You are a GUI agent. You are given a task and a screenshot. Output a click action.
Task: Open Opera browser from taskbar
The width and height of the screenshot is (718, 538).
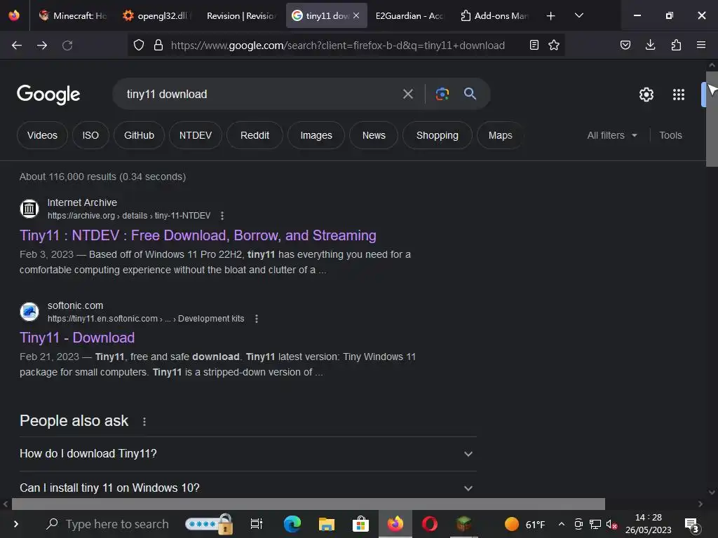430,524
